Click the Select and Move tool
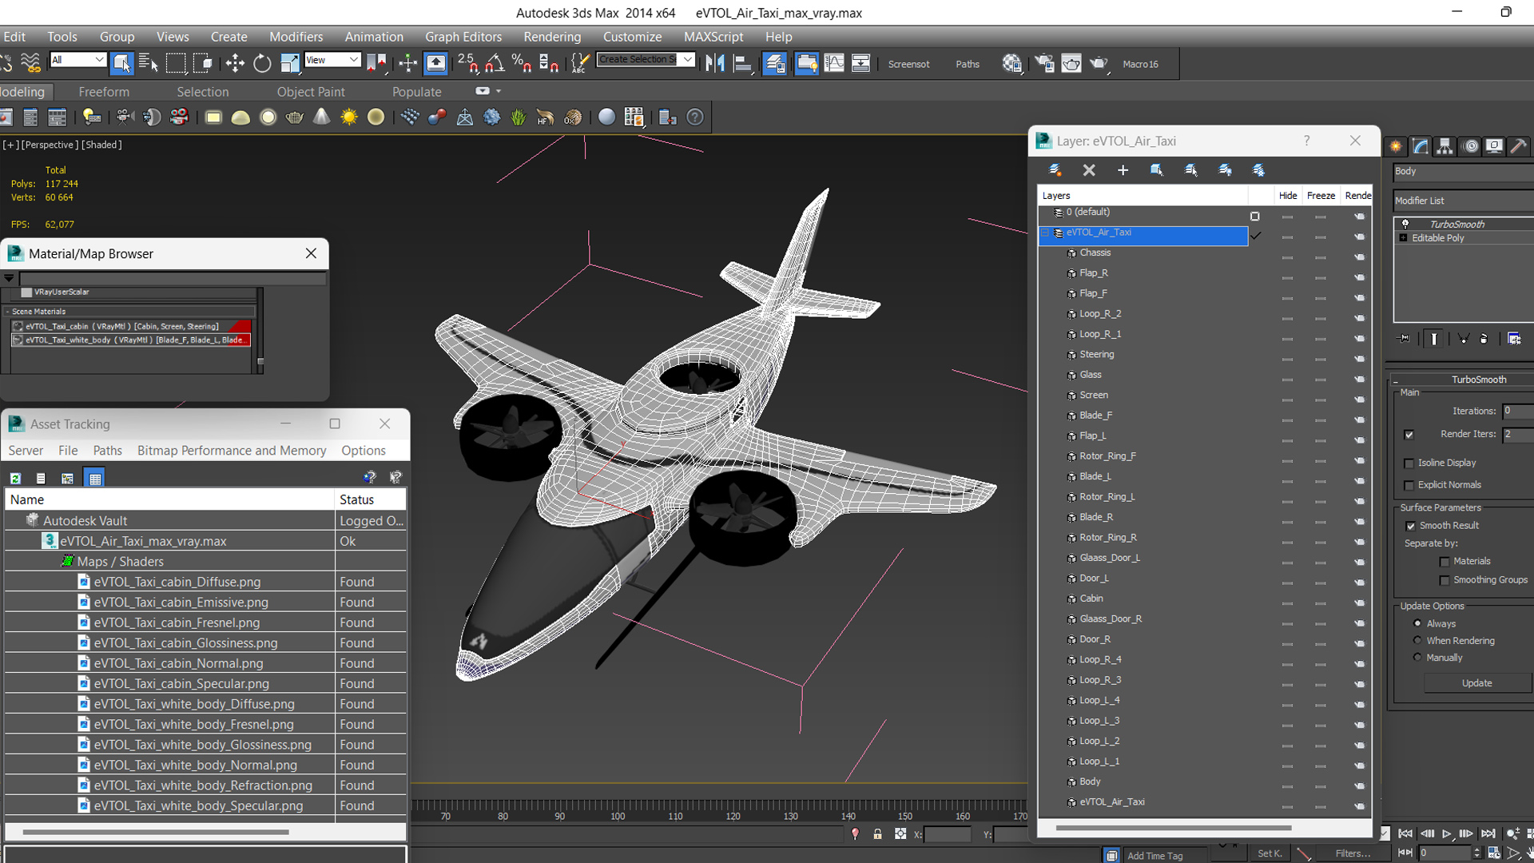The width and height of the screenshot is (1534, 863). pyautogui.click(x=235, y=63)
